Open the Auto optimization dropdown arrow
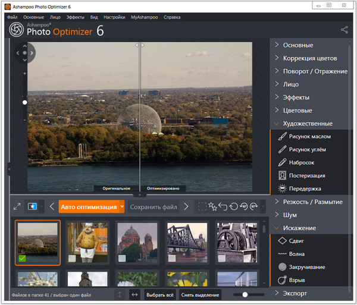The width and height of the screenshot is (357, 305). [x=121, y=207]
